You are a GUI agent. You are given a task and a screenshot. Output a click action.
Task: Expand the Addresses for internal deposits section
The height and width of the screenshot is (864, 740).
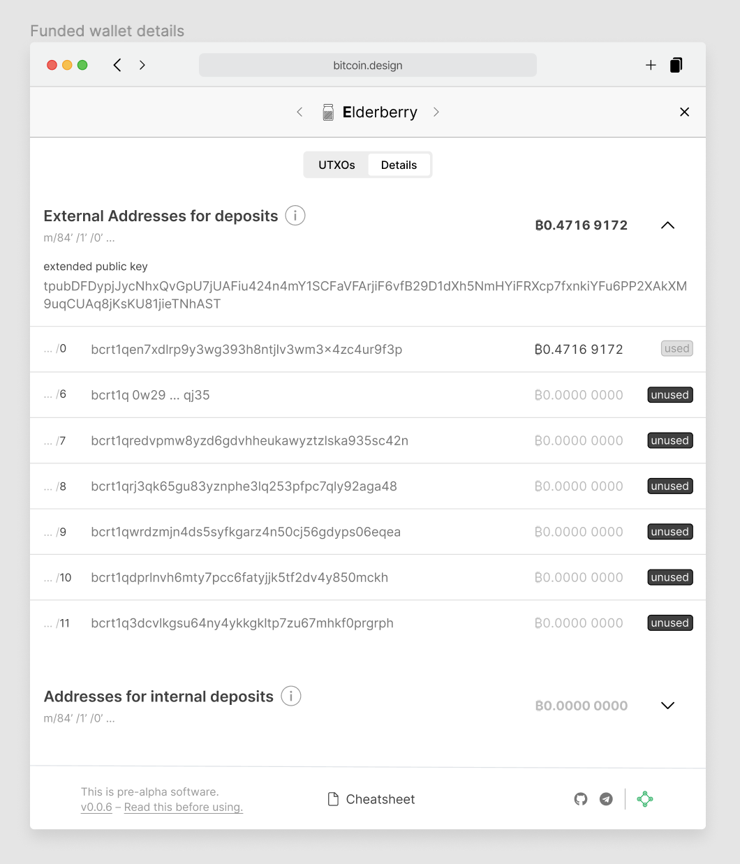click(667, 706)
